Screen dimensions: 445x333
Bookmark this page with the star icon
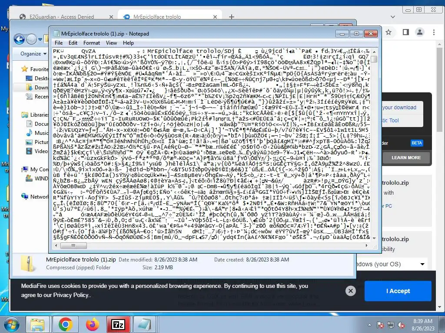pyautogui.click(x=389, y=32)
